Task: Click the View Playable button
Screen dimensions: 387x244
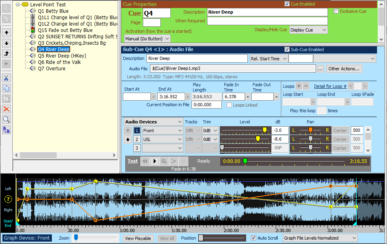Action: click(x=138, y=238)
